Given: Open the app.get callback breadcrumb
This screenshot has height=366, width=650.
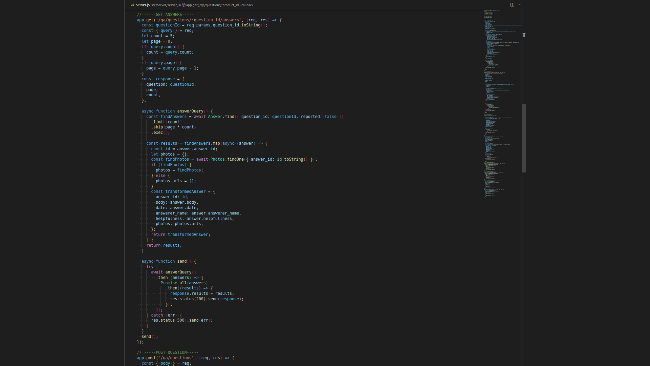Looking at the screenshot, I should tap(220, 5).
